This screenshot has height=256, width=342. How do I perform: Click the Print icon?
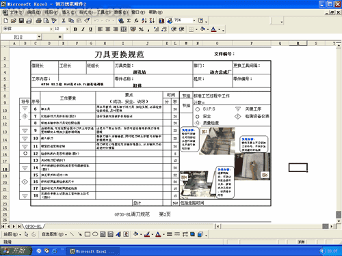38,20
